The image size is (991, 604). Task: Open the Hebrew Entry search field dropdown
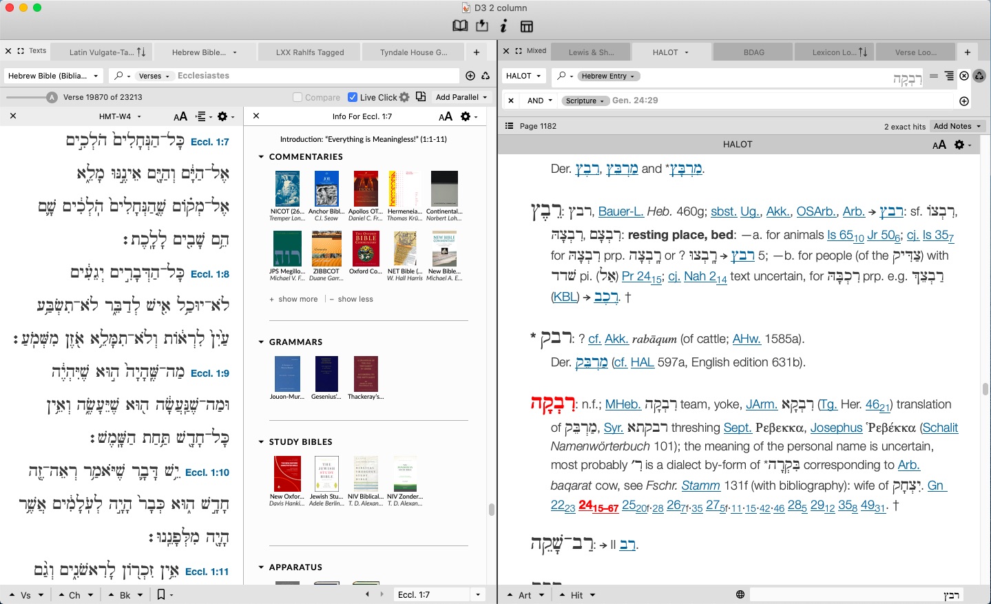tap(607, 76)
